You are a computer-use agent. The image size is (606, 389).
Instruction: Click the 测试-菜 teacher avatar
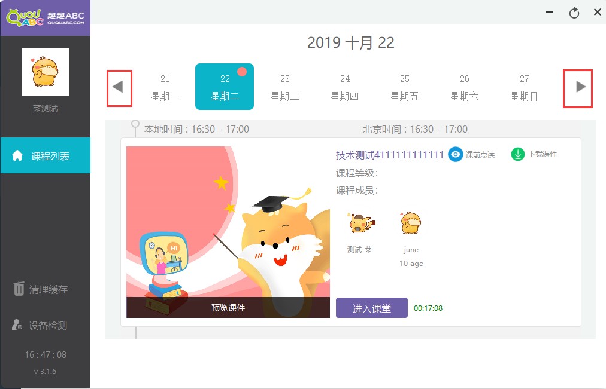click(360, 223)
